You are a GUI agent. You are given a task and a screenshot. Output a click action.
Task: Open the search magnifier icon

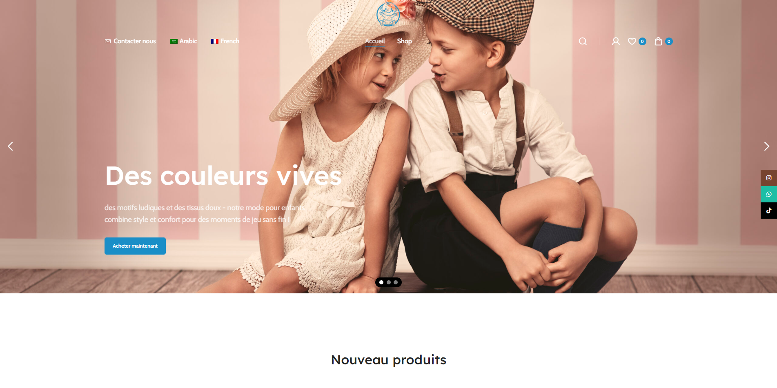click(583, 41)
